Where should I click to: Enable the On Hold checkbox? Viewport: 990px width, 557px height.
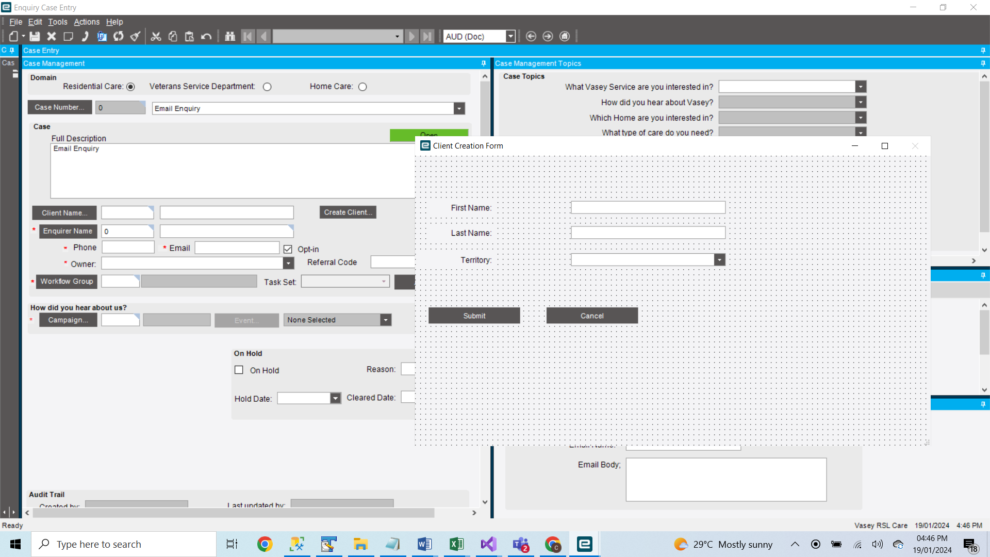click(x=239, y=370)
